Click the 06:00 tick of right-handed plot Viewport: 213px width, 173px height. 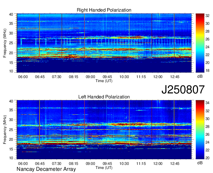click(23, 77)
